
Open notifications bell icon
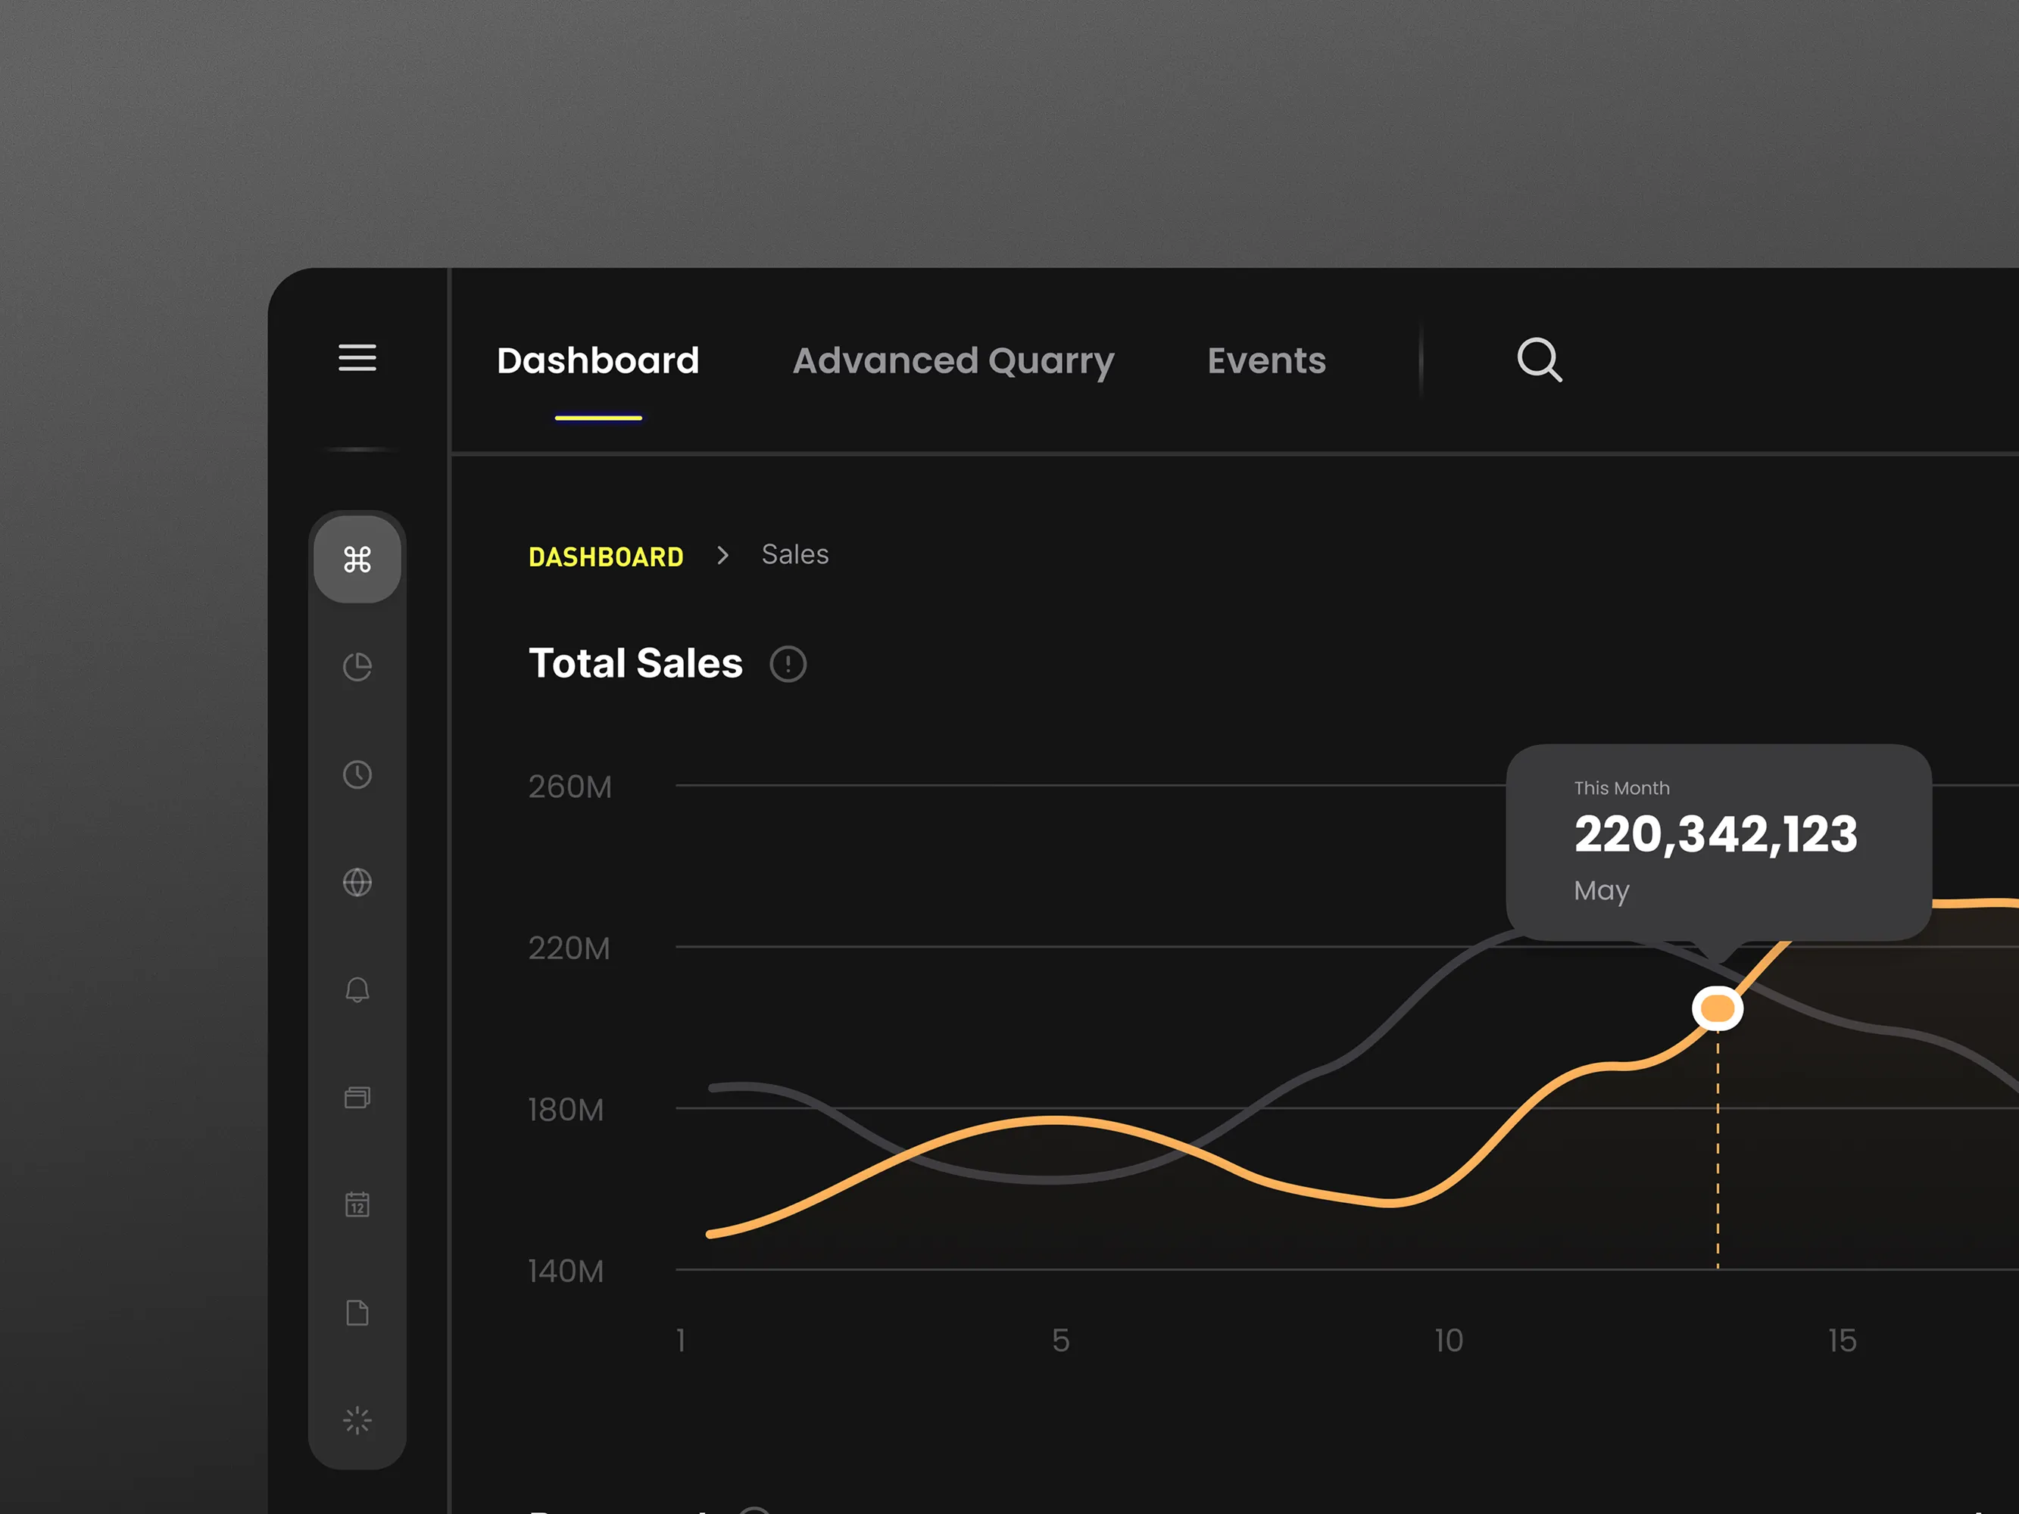pos(357,990)
